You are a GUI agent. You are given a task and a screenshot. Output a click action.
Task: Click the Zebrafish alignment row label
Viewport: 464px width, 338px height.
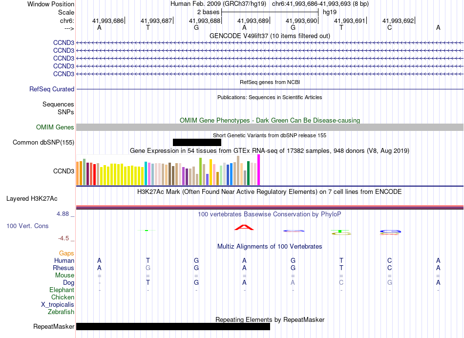(x=61, y=312)
